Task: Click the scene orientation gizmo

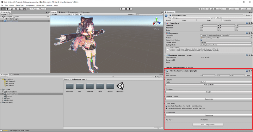Action: click(x=156, y=22)
